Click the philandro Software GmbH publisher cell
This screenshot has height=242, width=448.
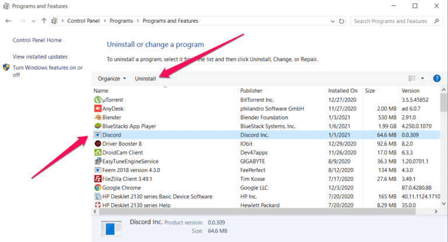[x=272, y=109]
